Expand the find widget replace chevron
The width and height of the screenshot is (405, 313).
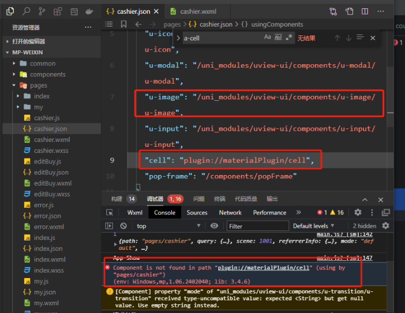[178, 38]
